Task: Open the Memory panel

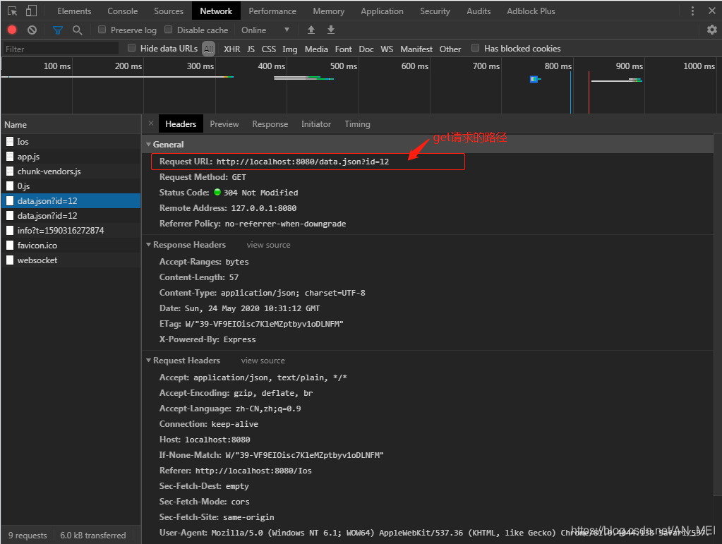Action: click(x=329, y=11)
